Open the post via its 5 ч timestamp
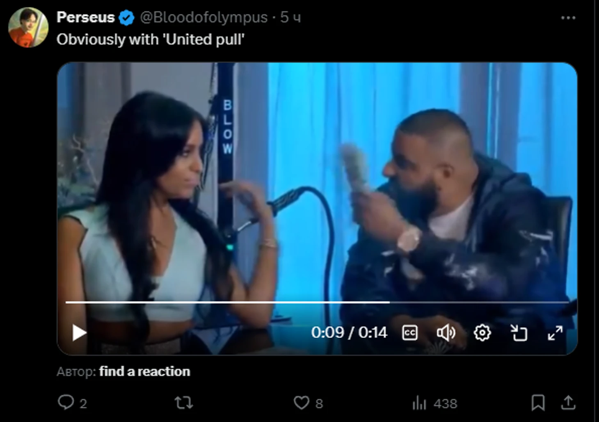 pyautogui.click(x=290, y=17)
